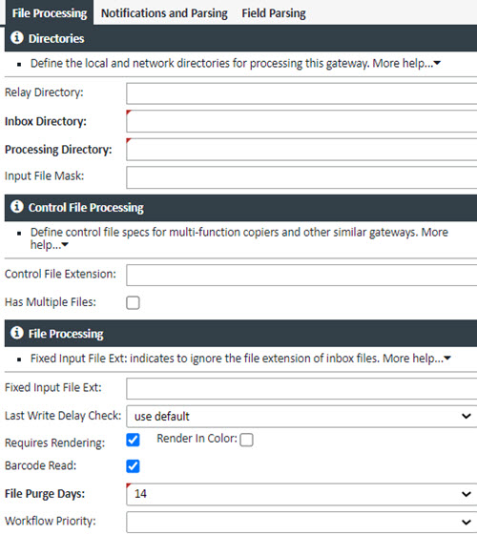Click the Control File Extension field
Viewport: 477px width, 534px height.
click(x=301, y=276)
